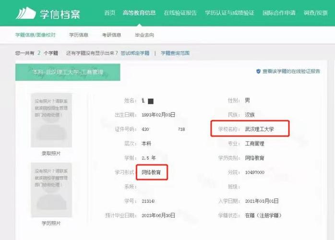This screenshot has height=240, width=335.
Task: Click the 学籍查询范围 link
Action: click(175, 53)
